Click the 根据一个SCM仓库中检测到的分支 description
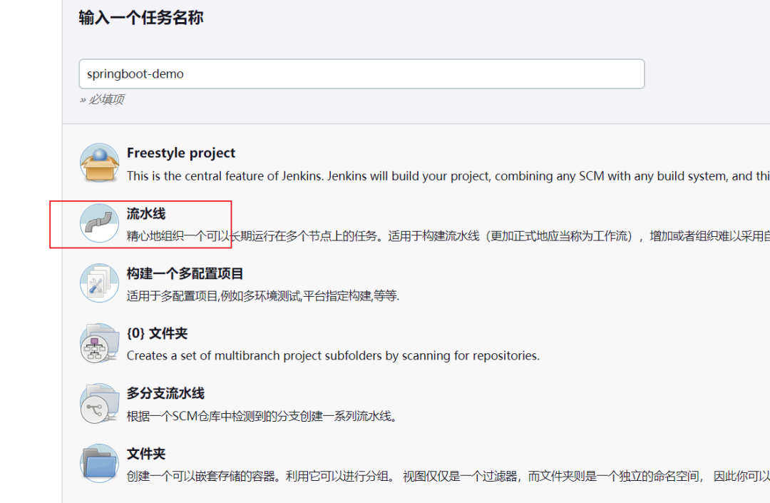 pos(262,417)
